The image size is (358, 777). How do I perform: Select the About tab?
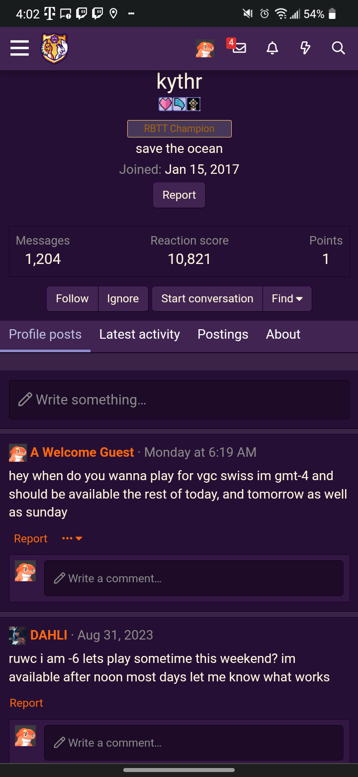pos(283,334)
